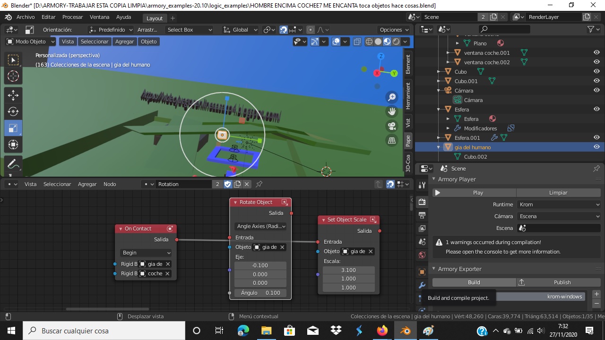Expand the Esfera.001 item in the outliner

click(x=439, y=137)
